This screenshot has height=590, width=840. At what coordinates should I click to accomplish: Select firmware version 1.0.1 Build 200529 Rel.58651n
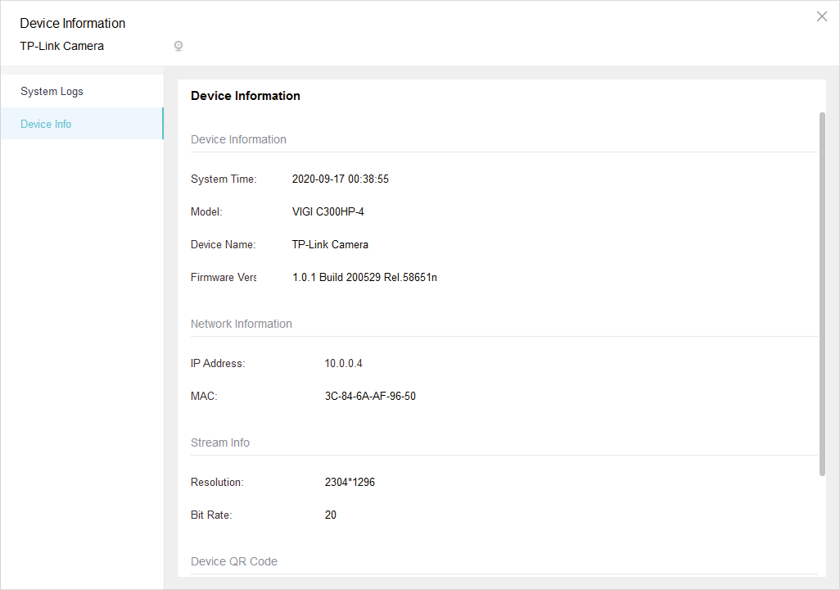pos(365,277)
